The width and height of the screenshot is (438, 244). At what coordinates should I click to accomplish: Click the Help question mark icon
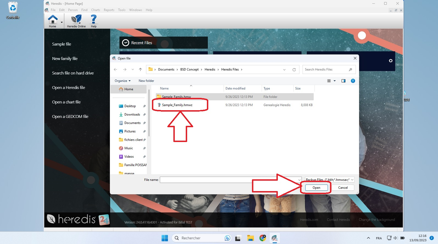coord(93,21)
